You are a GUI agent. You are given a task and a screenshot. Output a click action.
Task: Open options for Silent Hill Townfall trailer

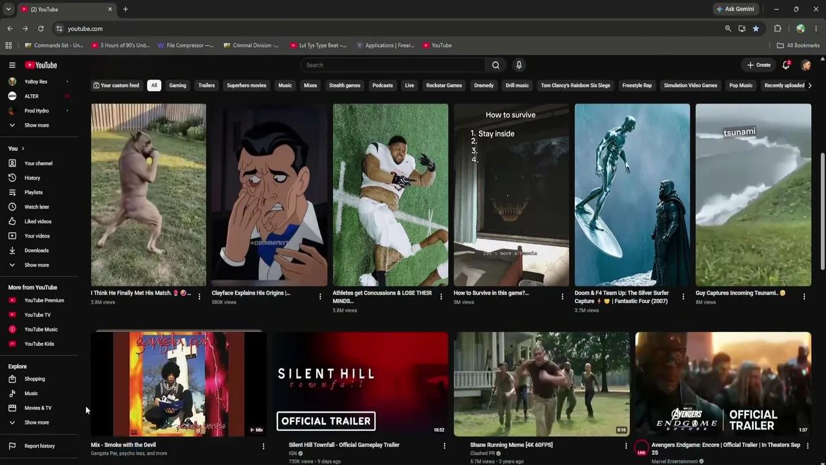[x=444, y=446]
